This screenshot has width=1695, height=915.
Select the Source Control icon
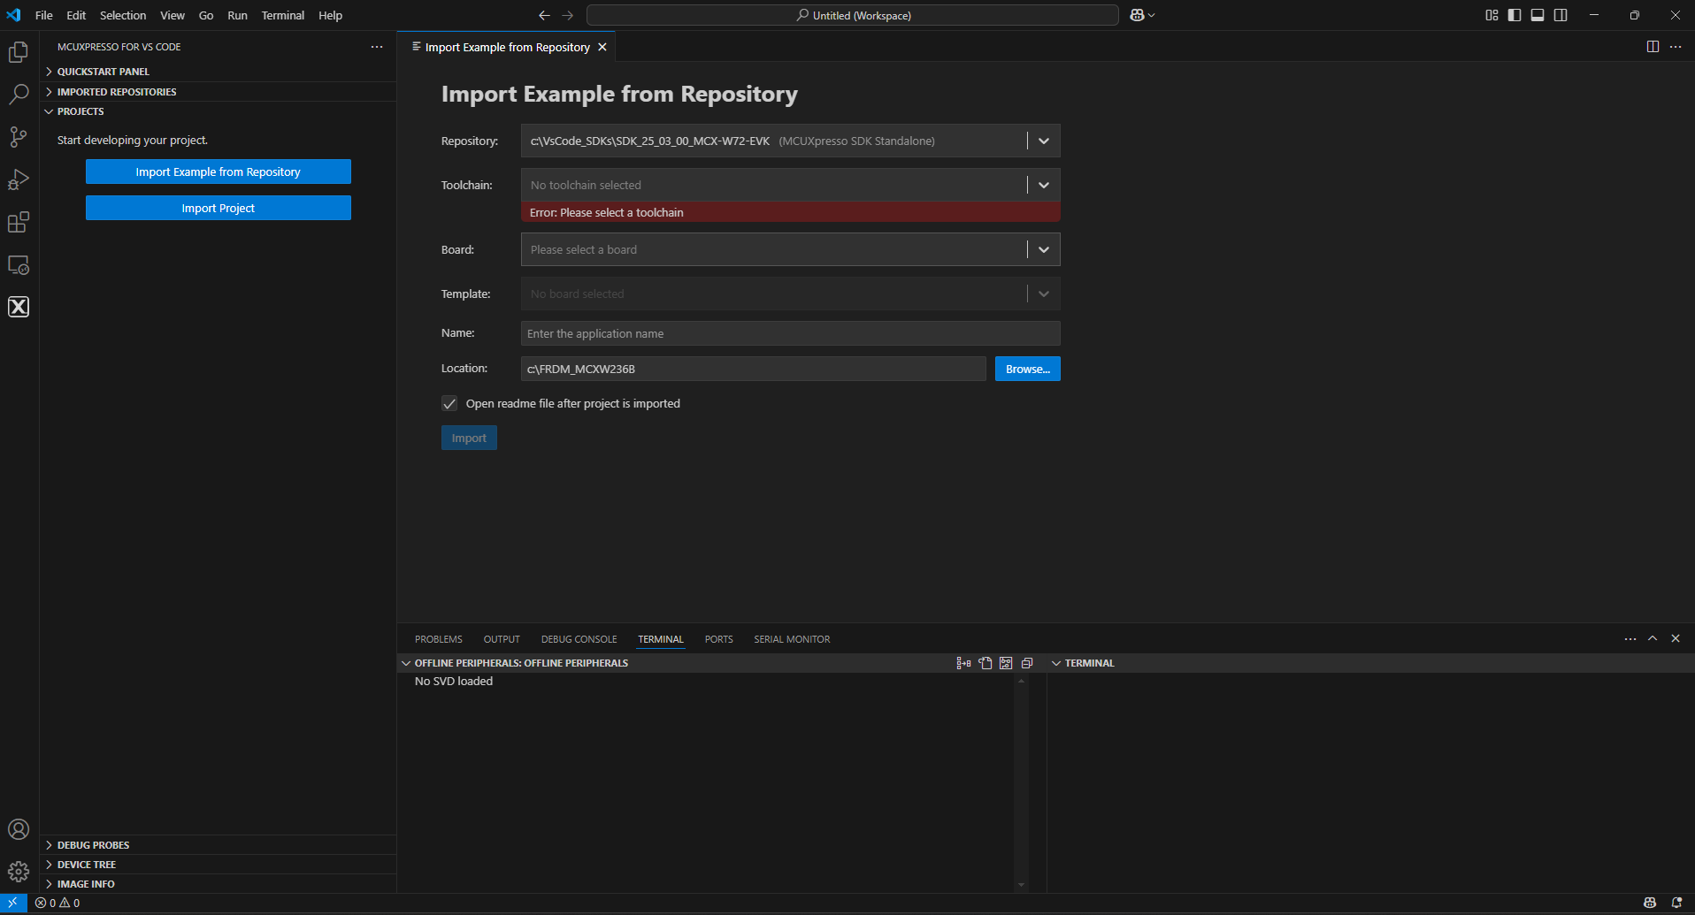click(x=19, y=136)
